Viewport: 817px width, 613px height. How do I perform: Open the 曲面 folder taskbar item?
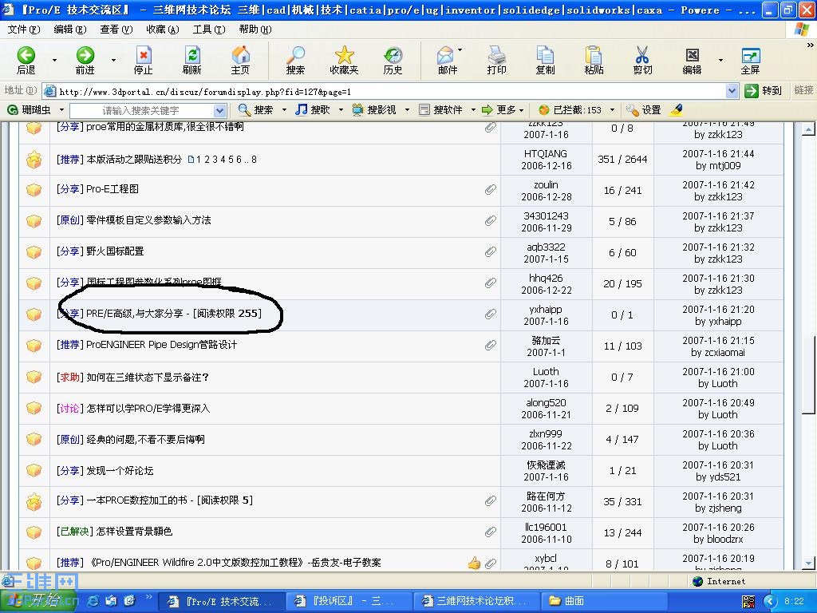604,601
